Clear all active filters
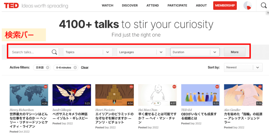This screenshot has height=134, width=269. pyautogui.click(x=85, y=68)
